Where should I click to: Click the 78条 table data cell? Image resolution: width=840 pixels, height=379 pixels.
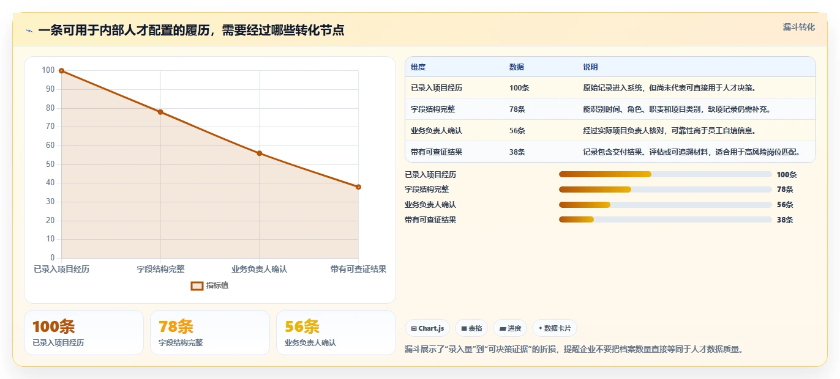point(517,109)
